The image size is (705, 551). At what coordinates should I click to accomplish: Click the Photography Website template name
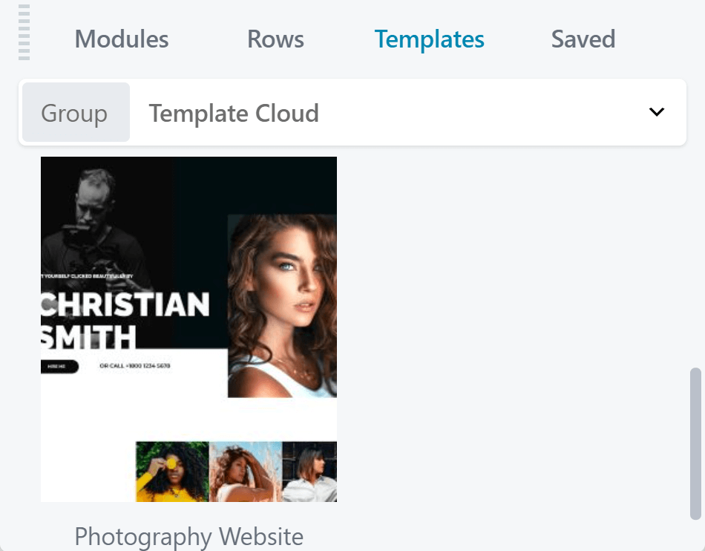(188, 536)
